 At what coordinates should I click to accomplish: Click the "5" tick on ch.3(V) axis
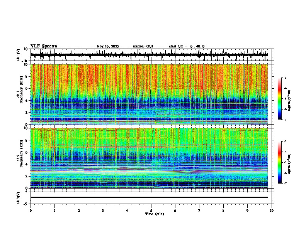[x=27, y=192]
